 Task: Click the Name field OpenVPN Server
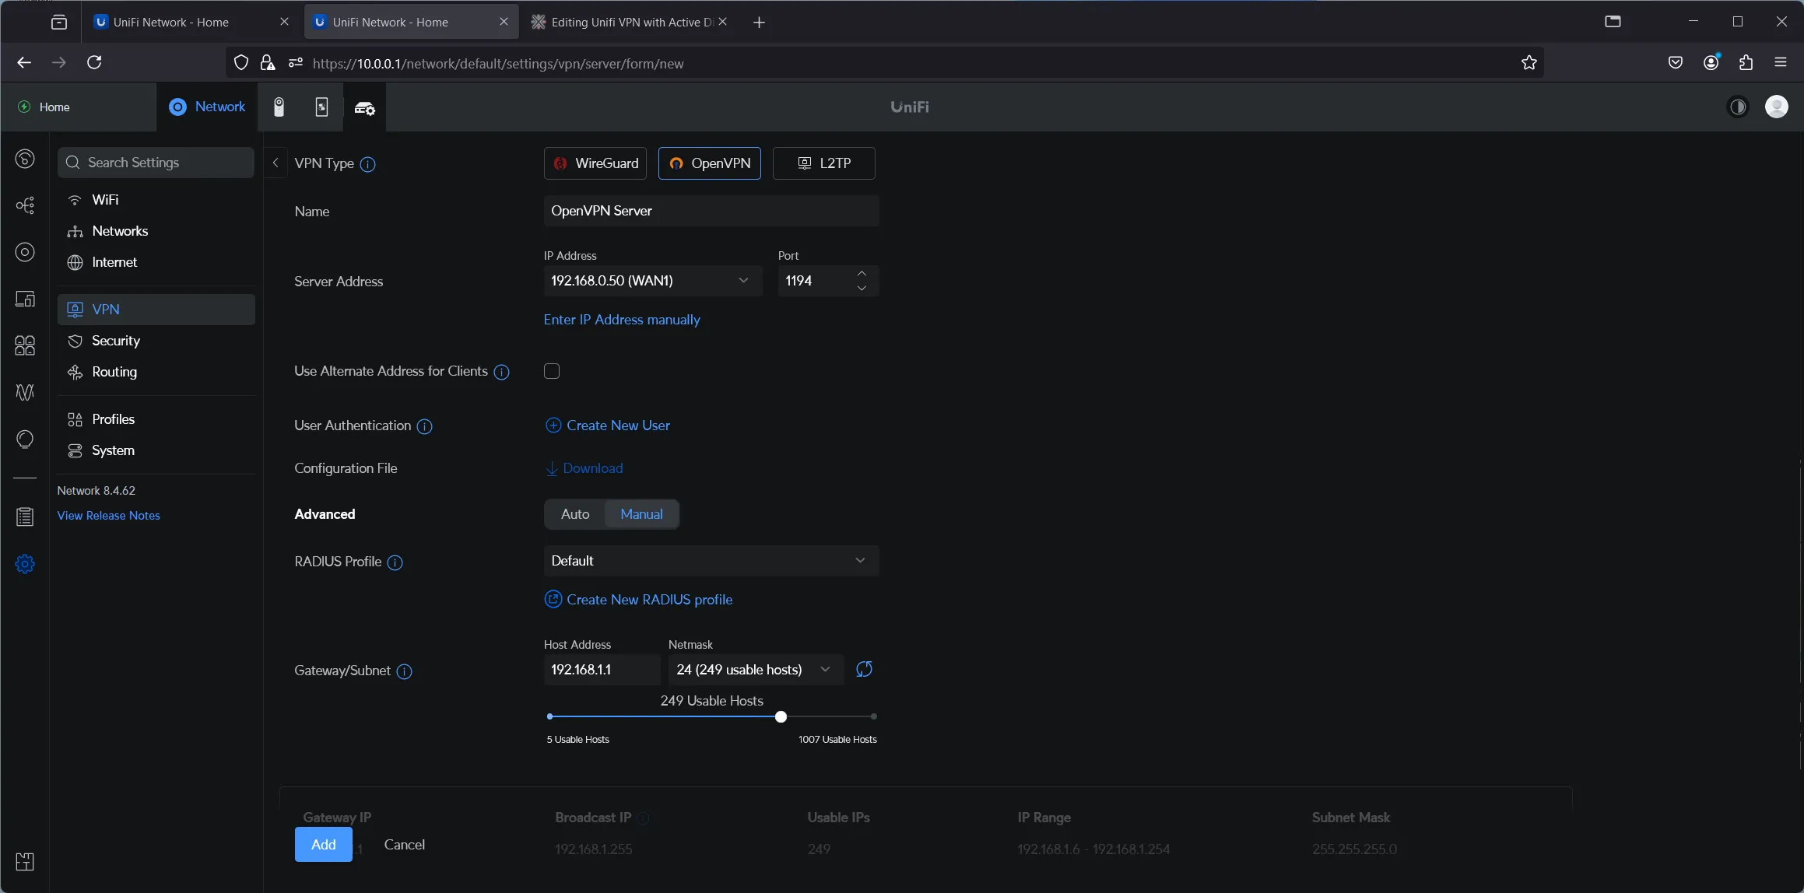point(711,211)
